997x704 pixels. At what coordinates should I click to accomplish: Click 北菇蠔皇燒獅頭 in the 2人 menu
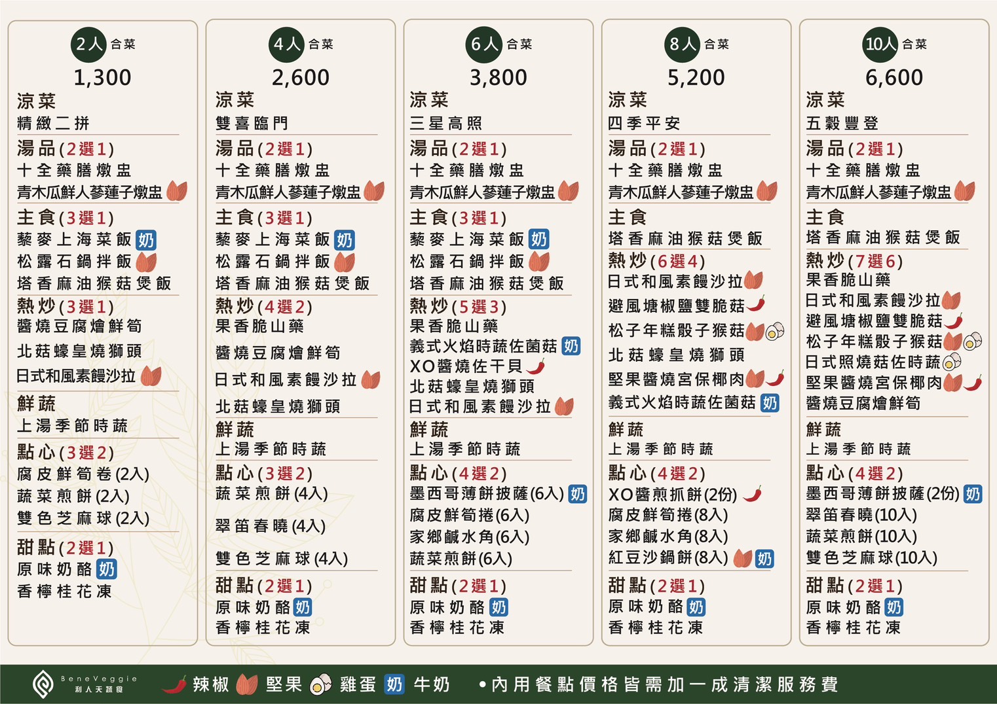[x=79, y=351]
